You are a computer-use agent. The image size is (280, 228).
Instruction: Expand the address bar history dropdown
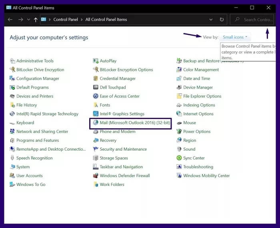tap(211, 20)
